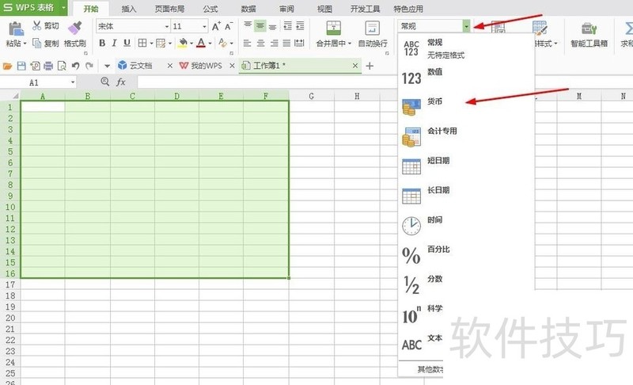The image size is (633, 385).
Task: Increase font size with A+ icon
Action: coord(216,26)
